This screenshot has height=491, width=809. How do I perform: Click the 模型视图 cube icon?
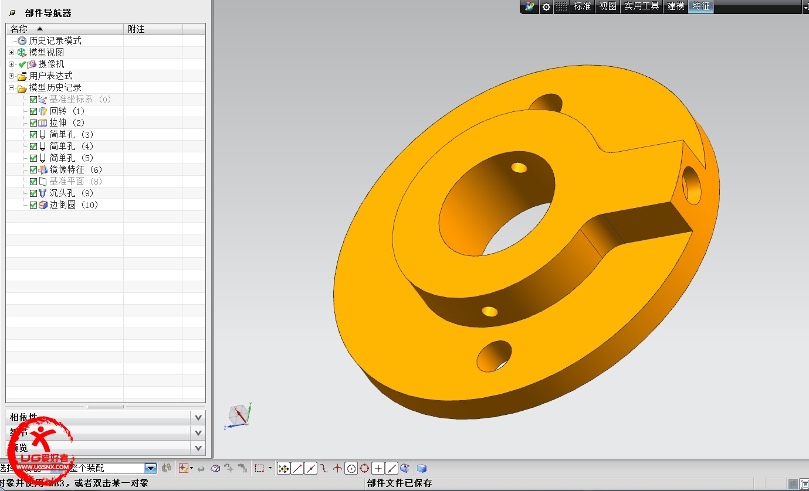tap(22, 52)
